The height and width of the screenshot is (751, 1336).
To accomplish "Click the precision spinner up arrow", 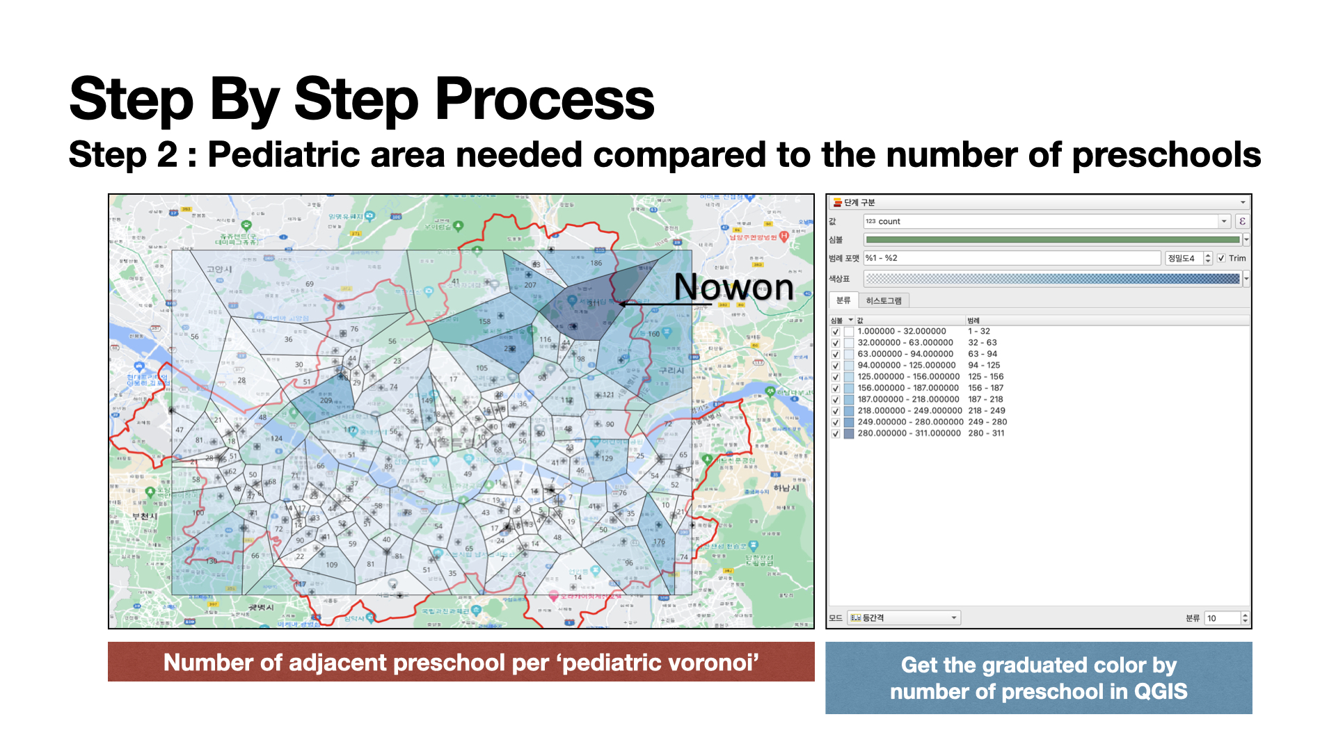I will pos(1208,255).
